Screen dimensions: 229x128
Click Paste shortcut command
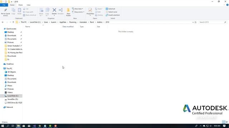[29, 15]
